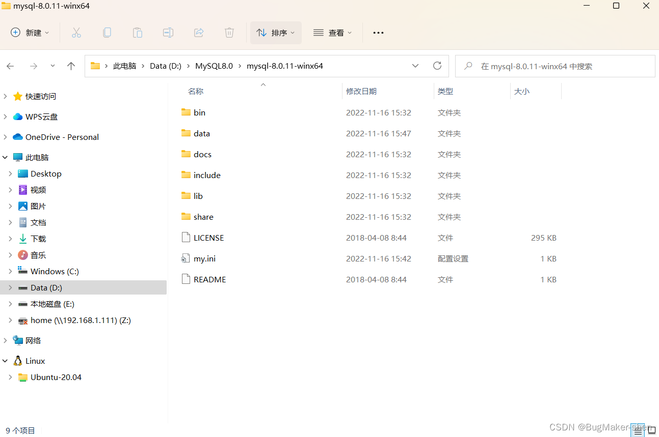
Task: Click data folder date 2022-11-16 15:47
Action: pyautogui.click(x=379, y=133)
